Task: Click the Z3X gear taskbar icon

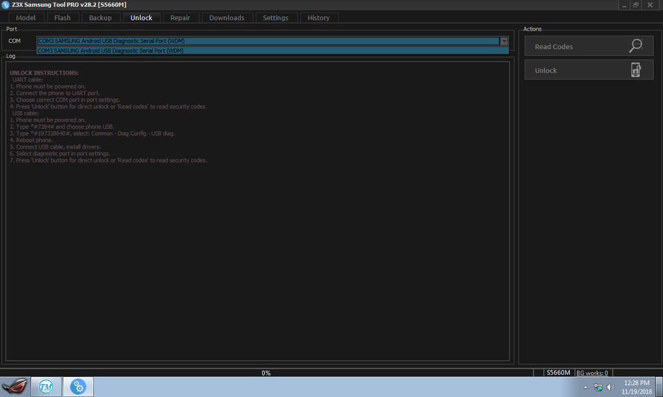Action: click(x=78, y=387)
